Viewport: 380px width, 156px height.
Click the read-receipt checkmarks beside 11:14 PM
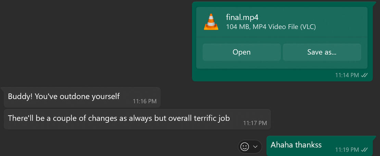pos(364,75)
